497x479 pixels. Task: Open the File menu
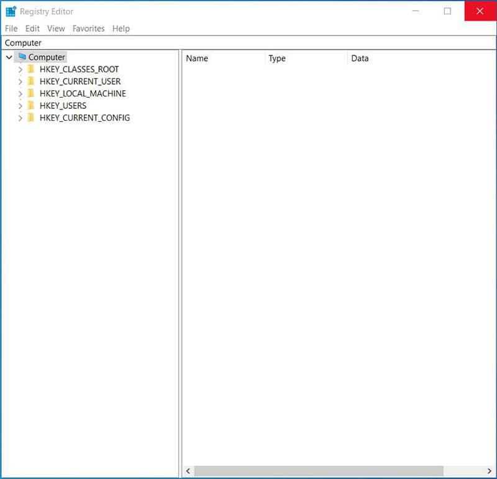point(11,29)
